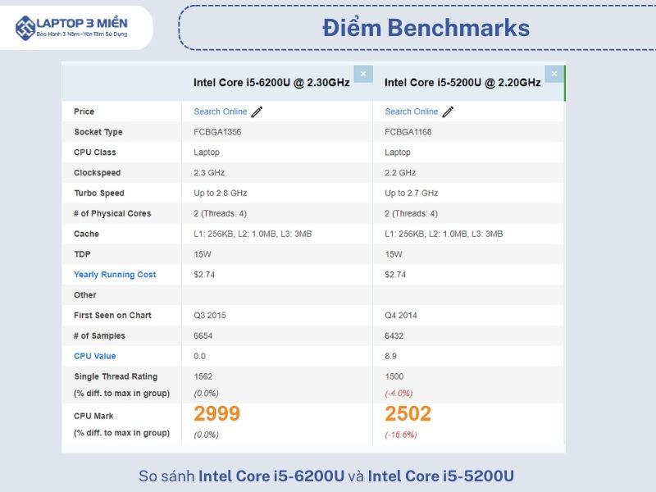
Task: Open Search Online link for i5-5200U
Action: point(411,112)
